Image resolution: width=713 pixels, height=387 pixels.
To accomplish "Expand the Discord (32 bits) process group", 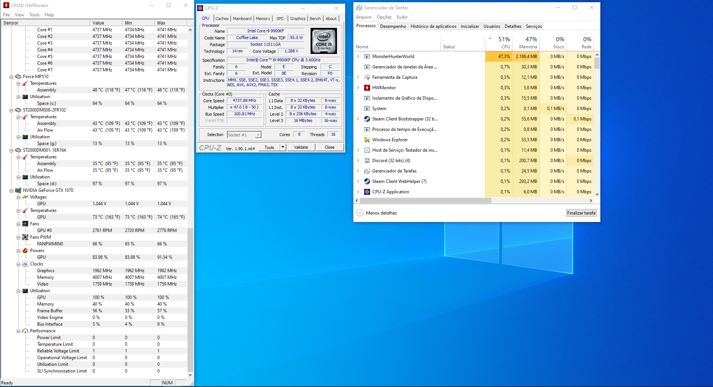I will 358,161.
